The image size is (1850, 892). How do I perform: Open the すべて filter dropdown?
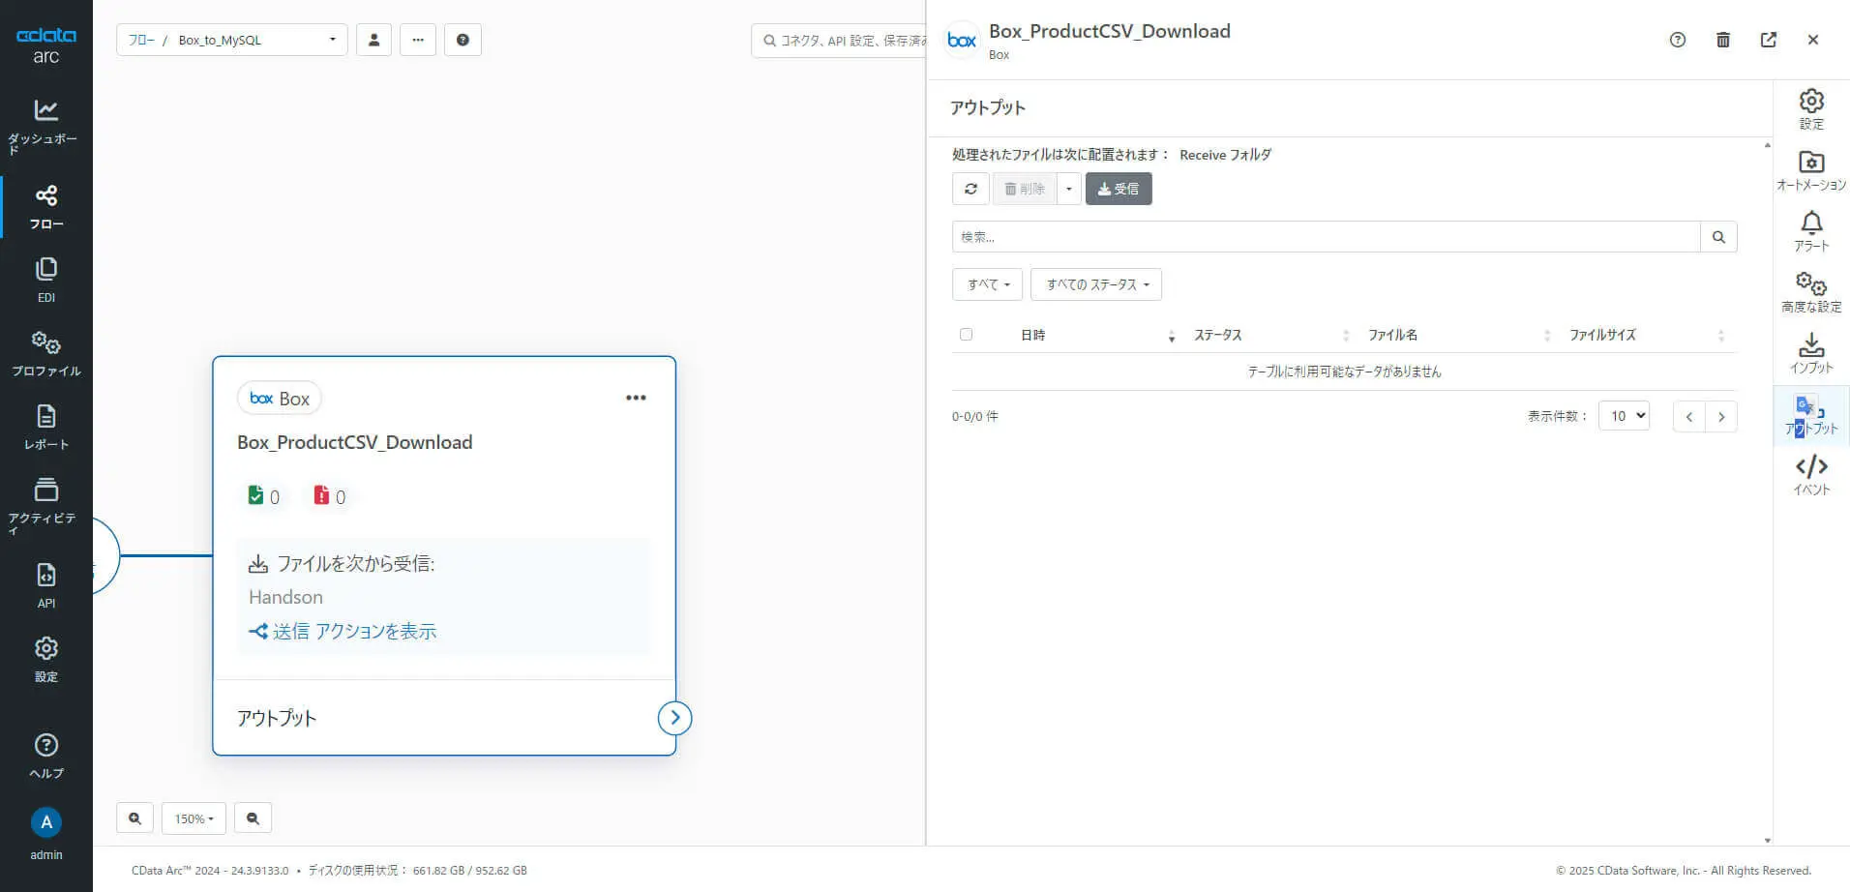988,284
